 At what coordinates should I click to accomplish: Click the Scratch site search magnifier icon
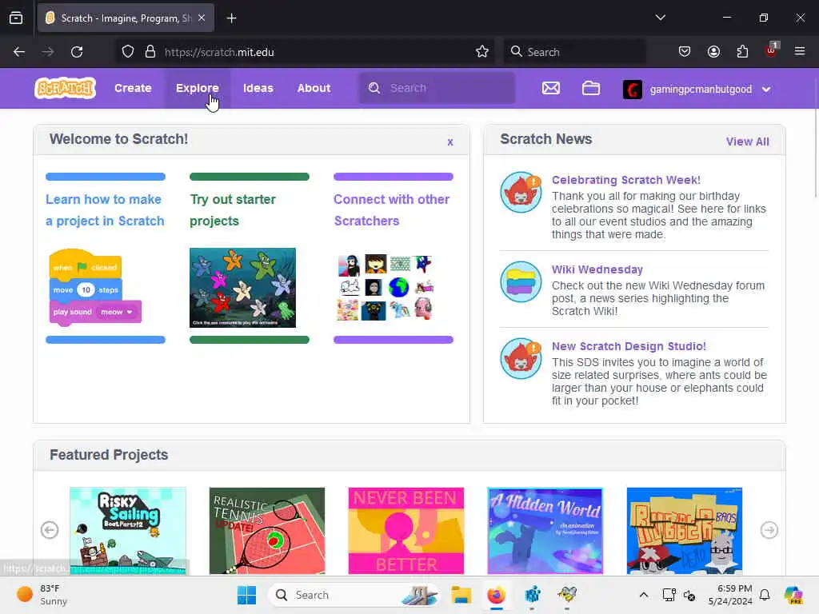(x=374, y=88)
